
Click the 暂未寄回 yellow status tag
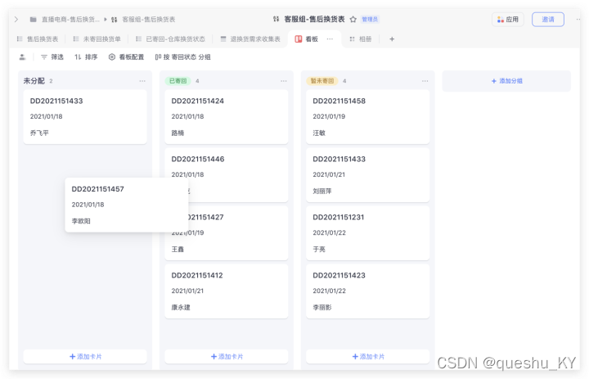click(x=322, y=81)
